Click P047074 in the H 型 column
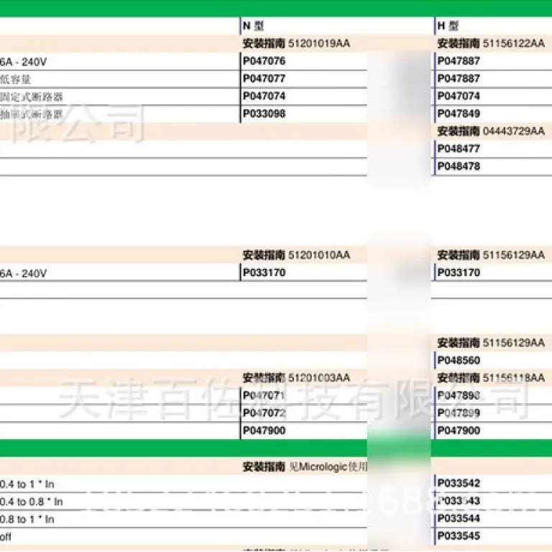The image size is (552, 552). 459,96
